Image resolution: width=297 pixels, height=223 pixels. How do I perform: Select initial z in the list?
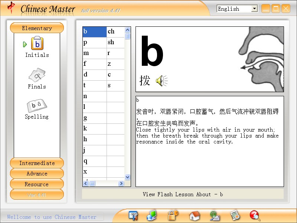[x=115, y=64]
